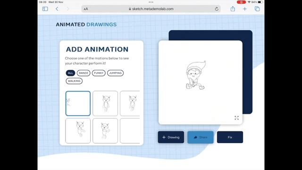Screen dimensions: 302x170
Task: Click the Fix button
Action: [x=230, y=137]
